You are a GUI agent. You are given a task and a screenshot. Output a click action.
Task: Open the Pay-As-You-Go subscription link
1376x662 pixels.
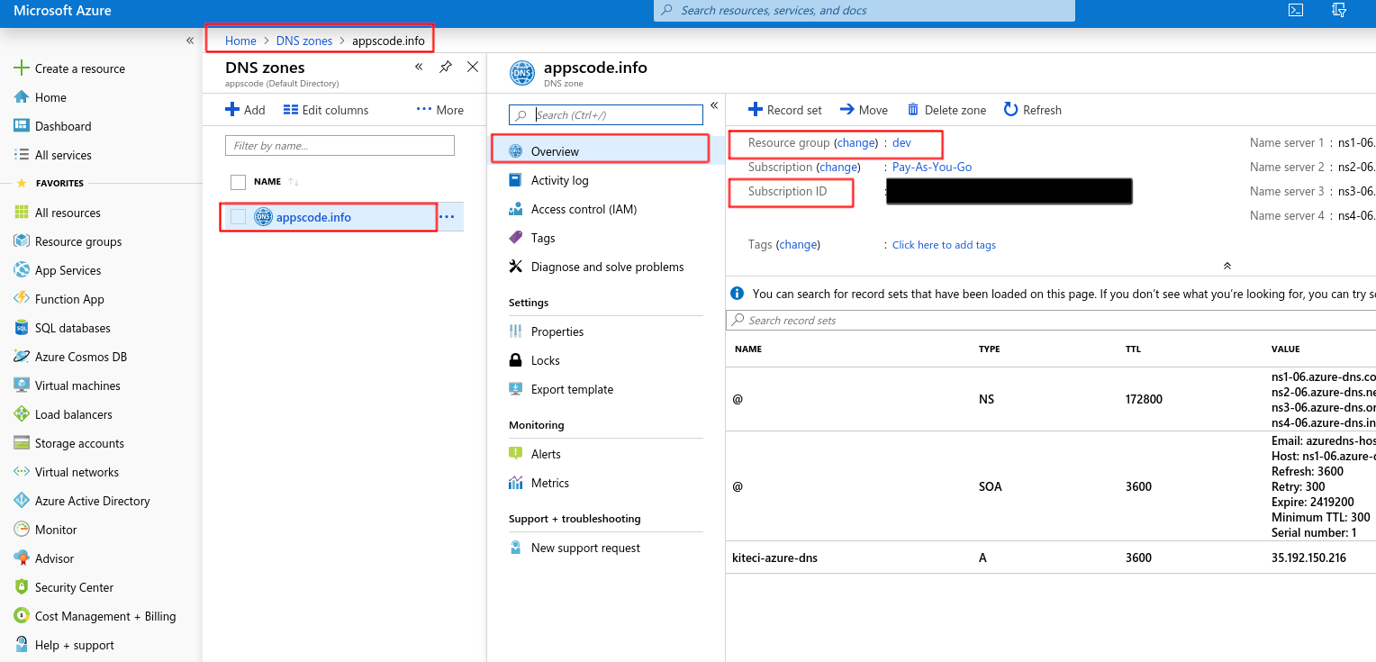(932, 168)
